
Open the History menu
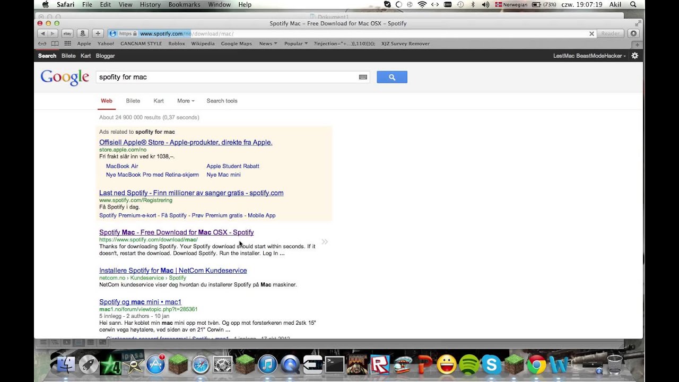(x=150, y=4)
